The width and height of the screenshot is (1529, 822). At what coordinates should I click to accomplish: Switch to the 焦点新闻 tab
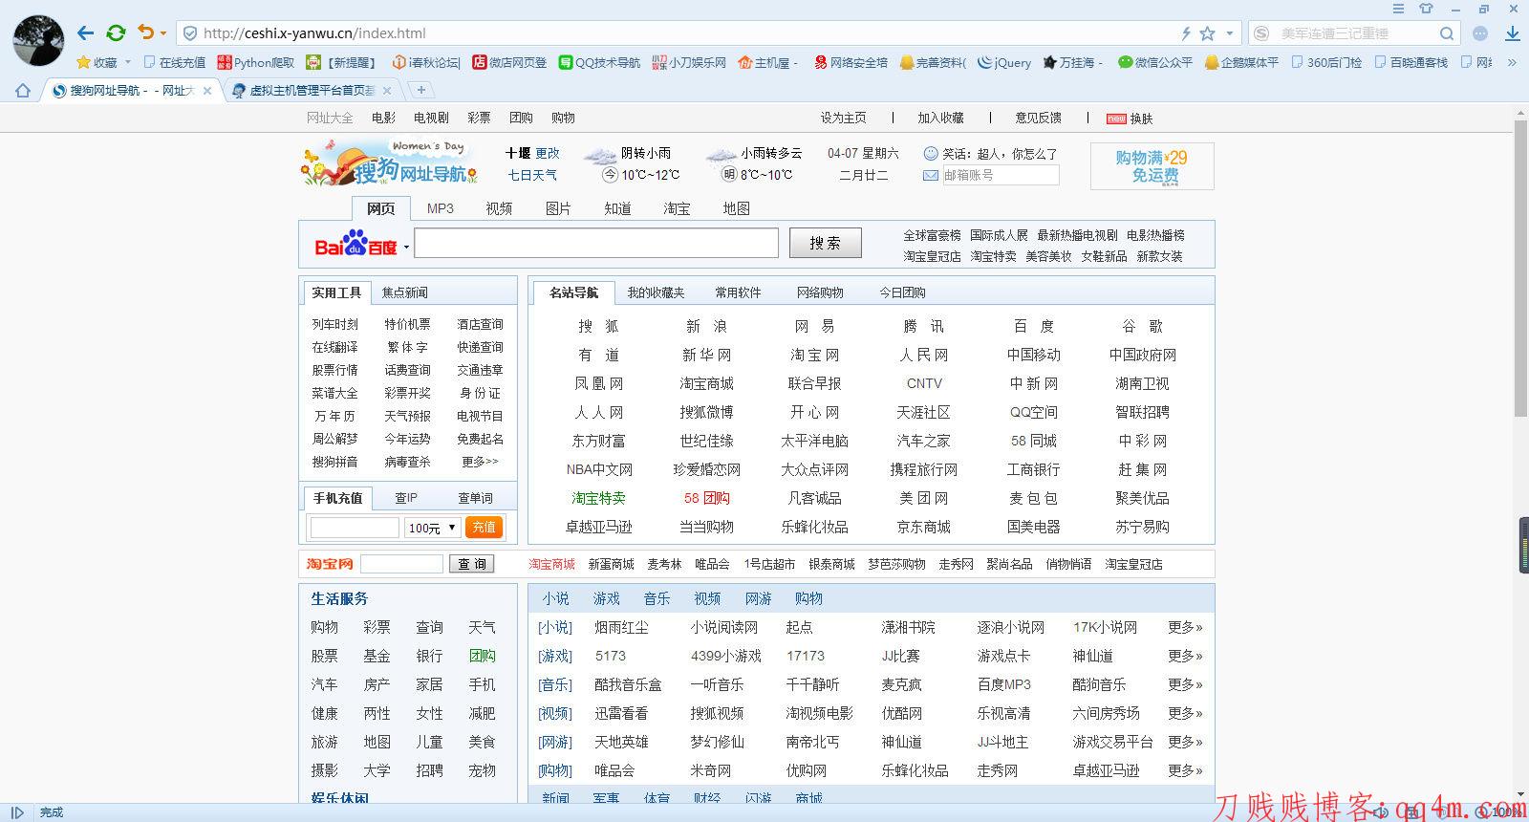pyautogui.click(x=405, y=292)
